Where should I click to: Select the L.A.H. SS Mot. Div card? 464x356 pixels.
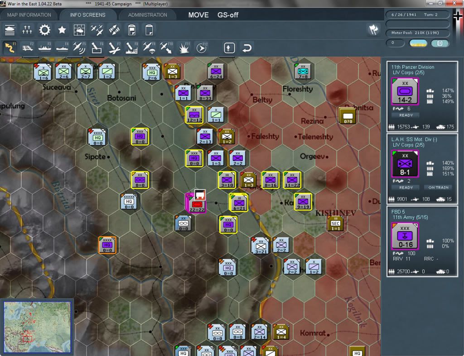point(422,169)
